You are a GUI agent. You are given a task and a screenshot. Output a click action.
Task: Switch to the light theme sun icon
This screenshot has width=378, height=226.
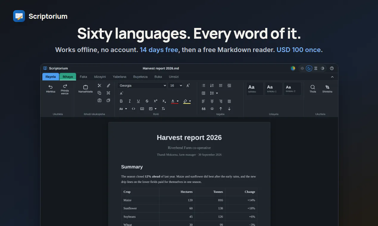coord(302,68)
